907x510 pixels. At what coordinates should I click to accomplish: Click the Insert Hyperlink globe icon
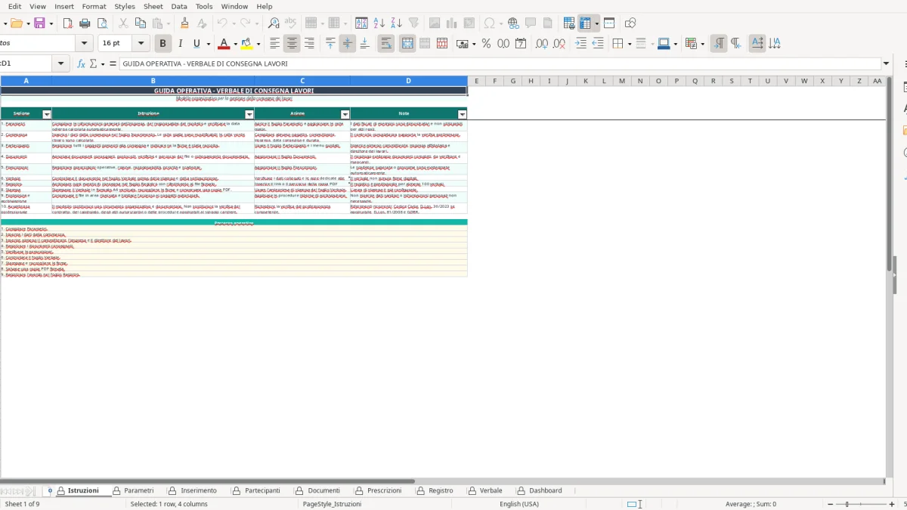pos(513,23)
